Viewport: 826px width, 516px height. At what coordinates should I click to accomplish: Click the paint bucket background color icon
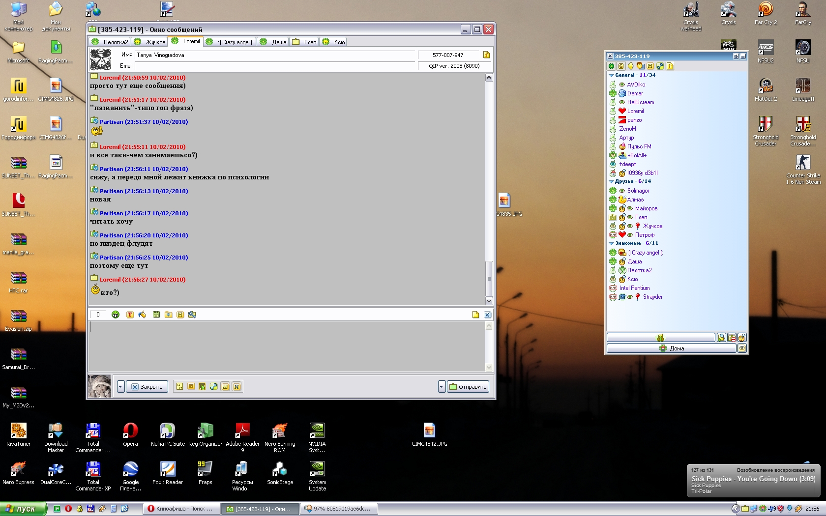(x=142, y=315)
